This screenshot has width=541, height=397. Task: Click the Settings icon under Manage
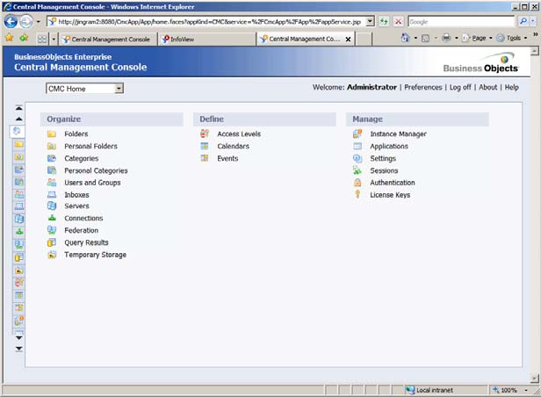[x=357, y=158]
